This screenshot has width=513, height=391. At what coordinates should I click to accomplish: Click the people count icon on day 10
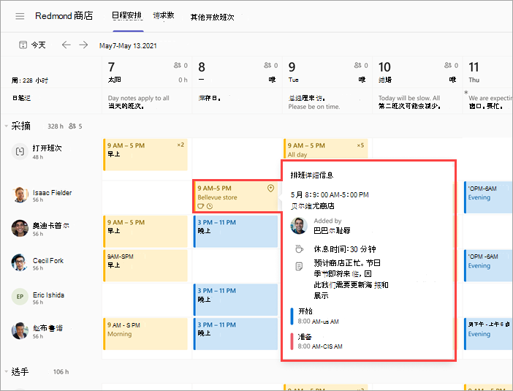[x=448, y=66]
